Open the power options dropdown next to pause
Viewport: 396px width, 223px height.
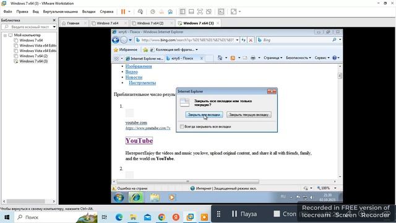[x=129, y=12]
